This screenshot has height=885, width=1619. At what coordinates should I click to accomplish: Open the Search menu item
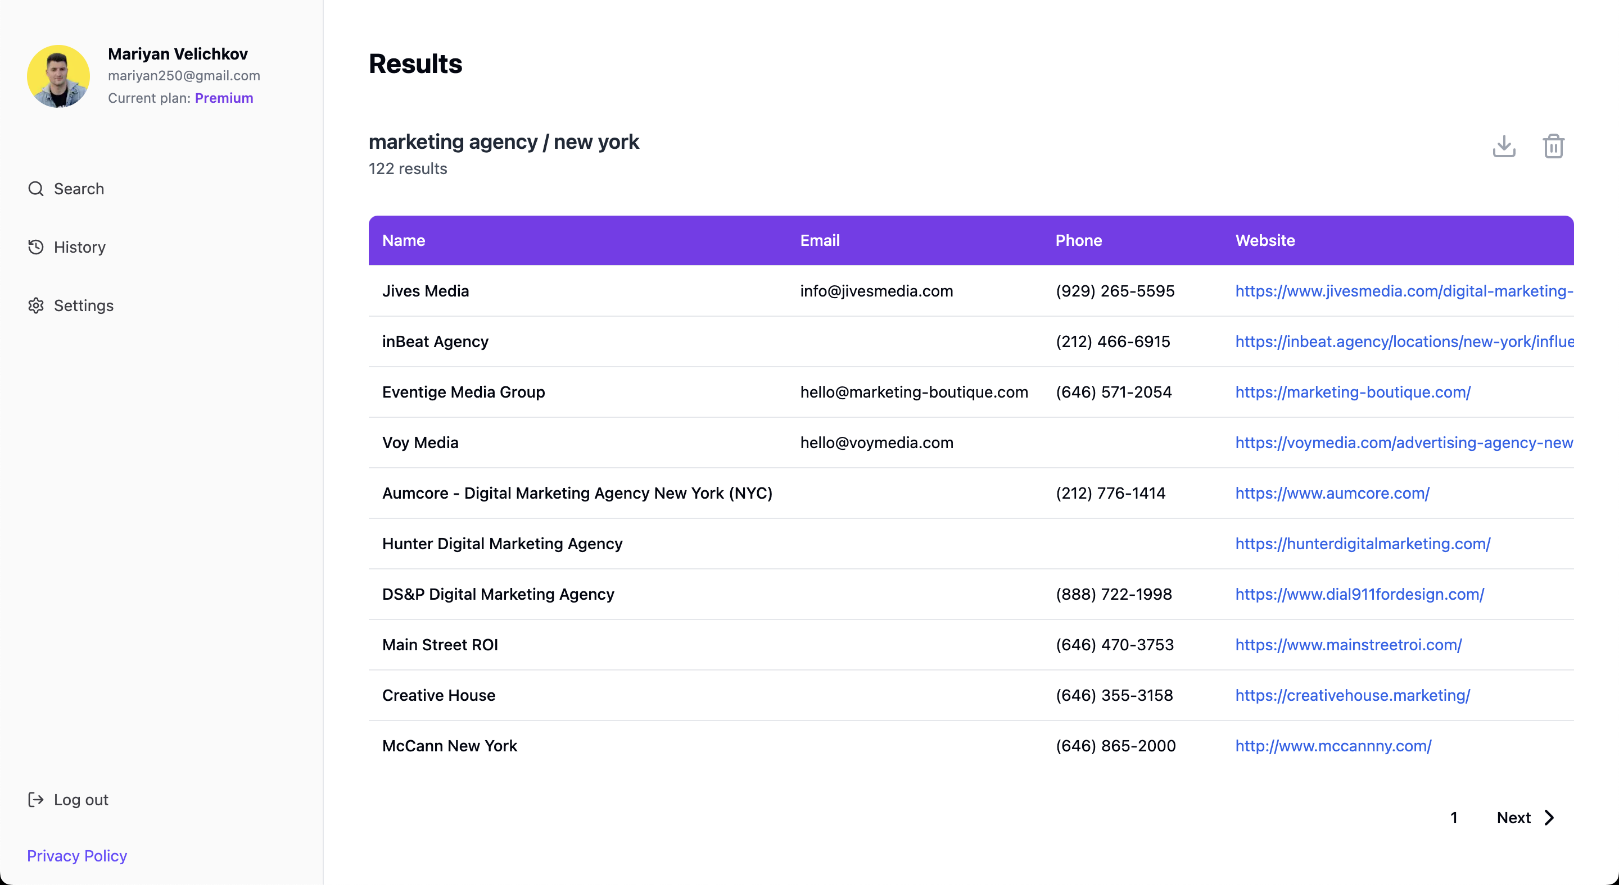click(x=66, y=189)
